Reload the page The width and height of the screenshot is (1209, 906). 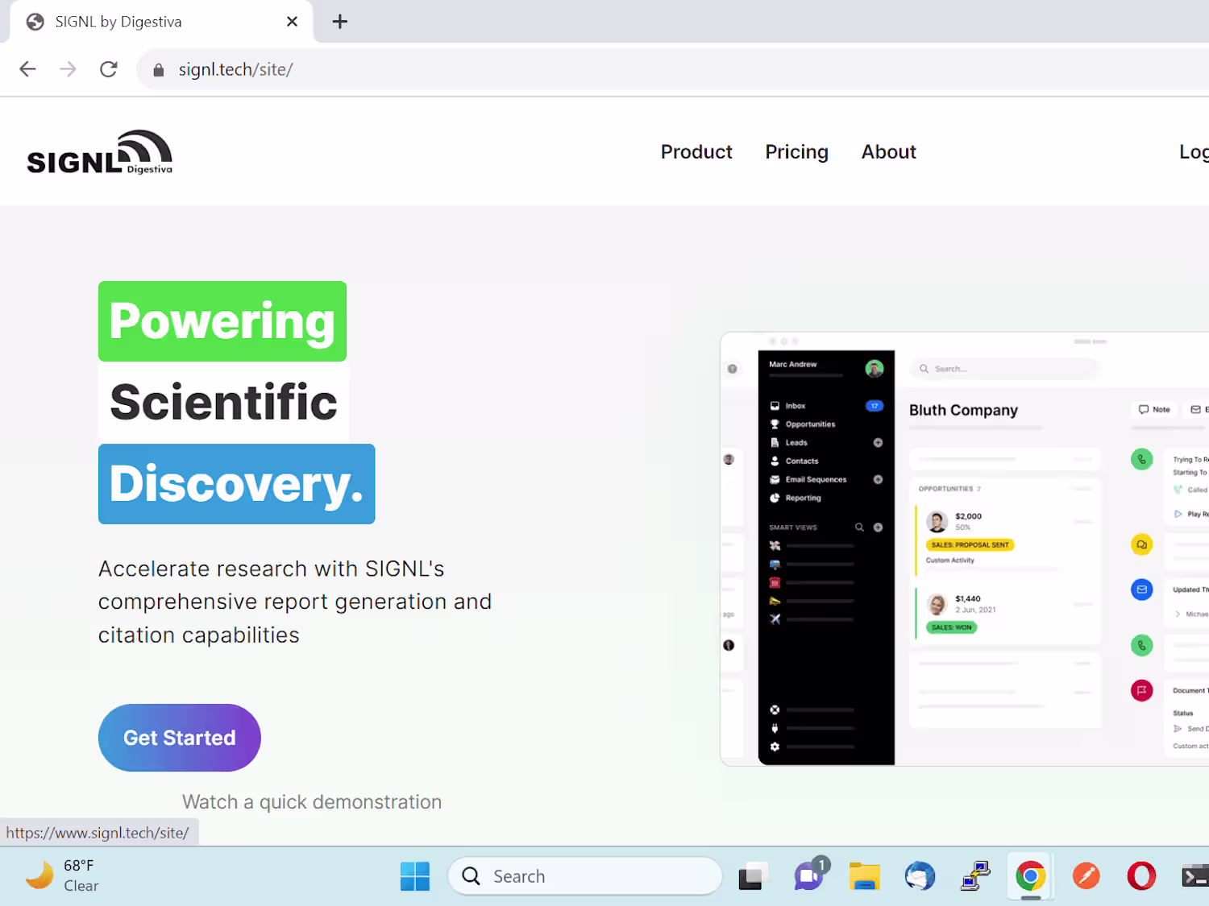coord(109,69)
